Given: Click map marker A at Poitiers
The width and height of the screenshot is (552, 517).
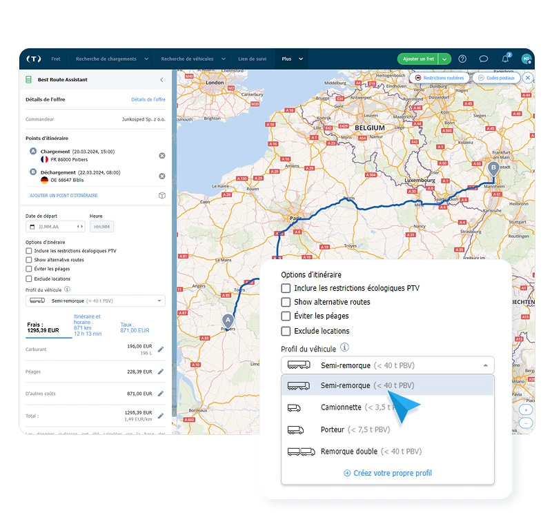Looking at the screenshot, I should [228, 321].
